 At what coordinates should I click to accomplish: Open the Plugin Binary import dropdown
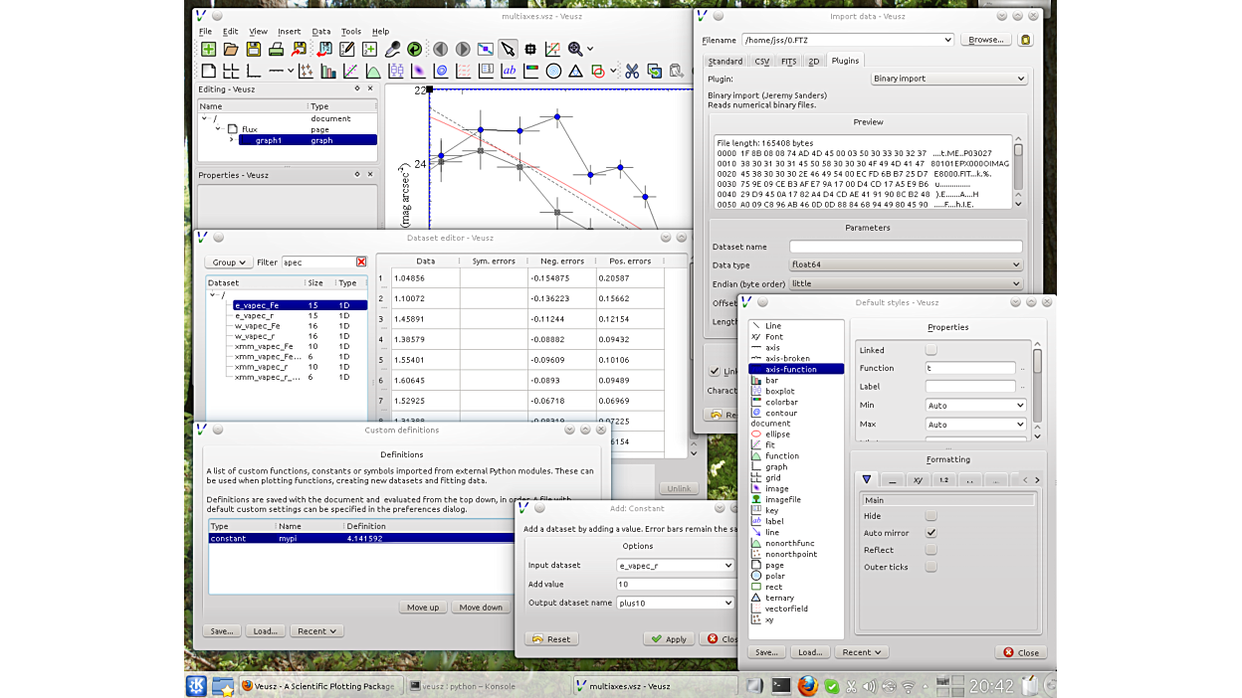[x=947, y=79]
